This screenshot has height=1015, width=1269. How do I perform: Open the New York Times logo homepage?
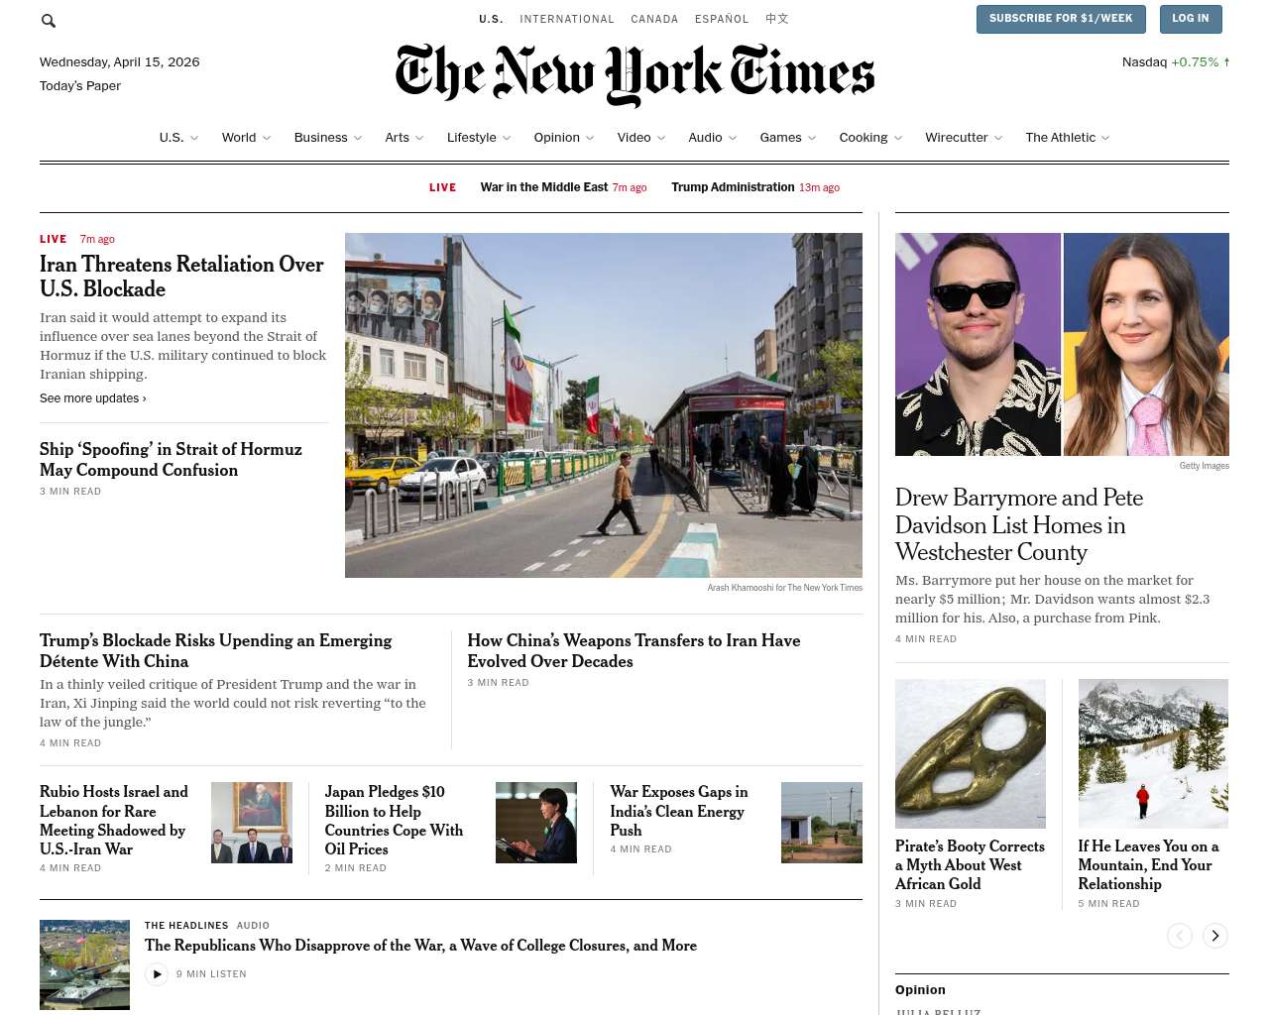pos(634,74)
